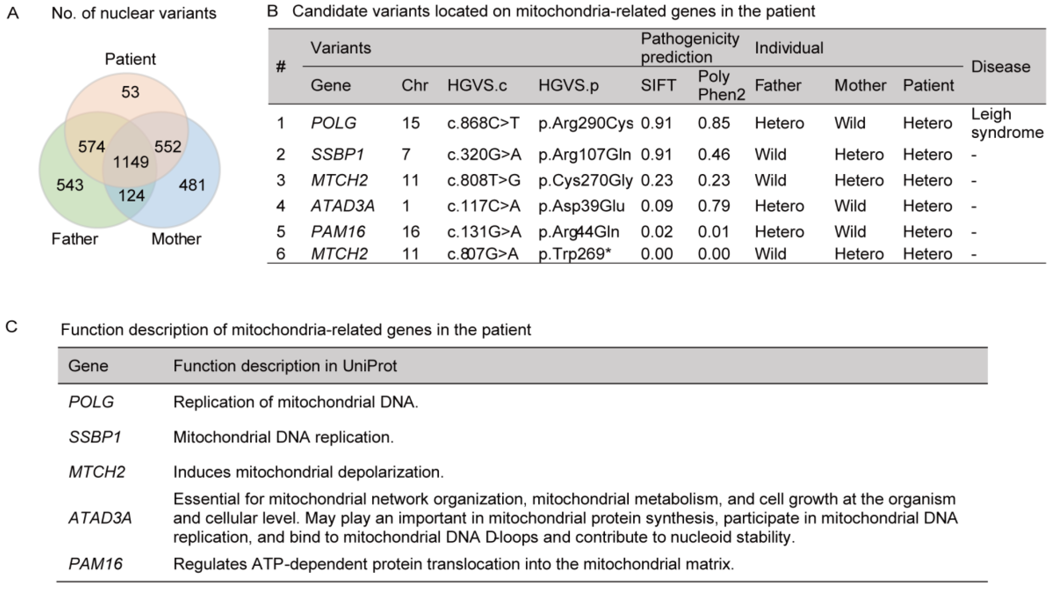Select the 53 patient-only variant count
The image size is (1054, 590).
coord(131,92)
